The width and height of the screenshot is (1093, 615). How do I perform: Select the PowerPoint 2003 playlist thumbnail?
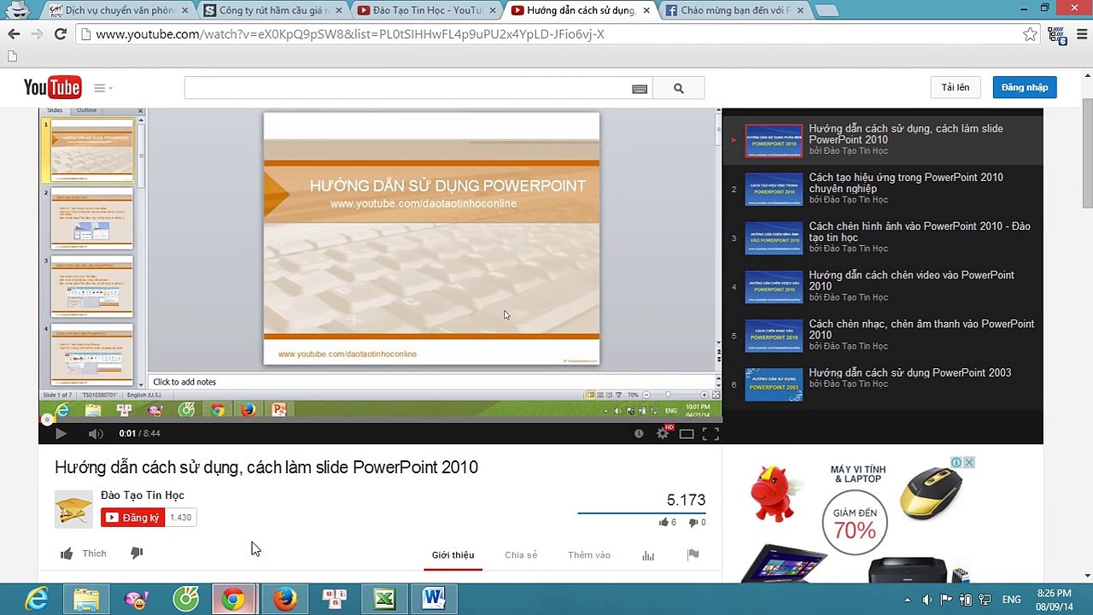pyautogui.click(x=774, y=384)
